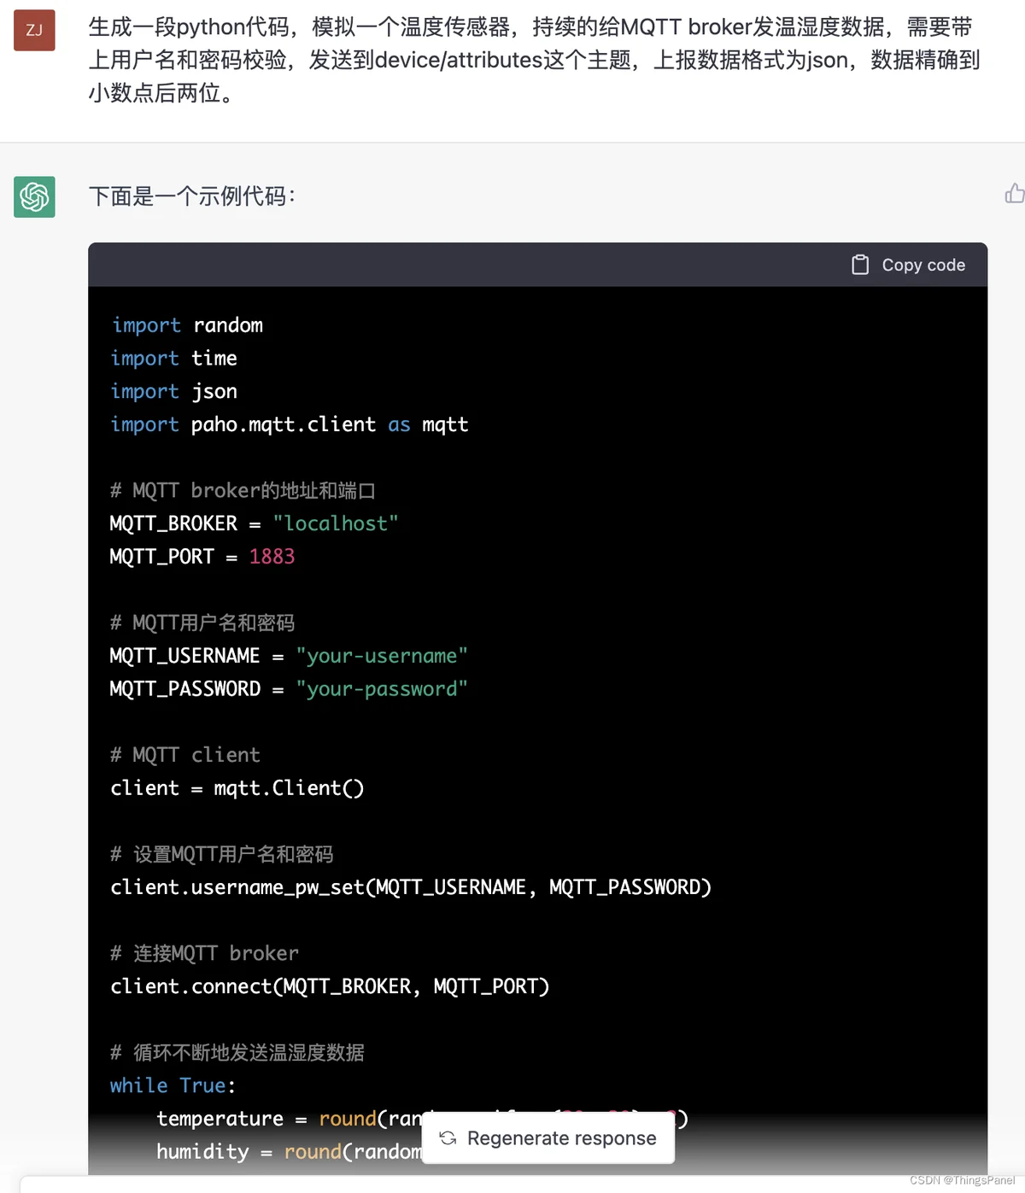Click the "localhost" string value

coord(336,523)
